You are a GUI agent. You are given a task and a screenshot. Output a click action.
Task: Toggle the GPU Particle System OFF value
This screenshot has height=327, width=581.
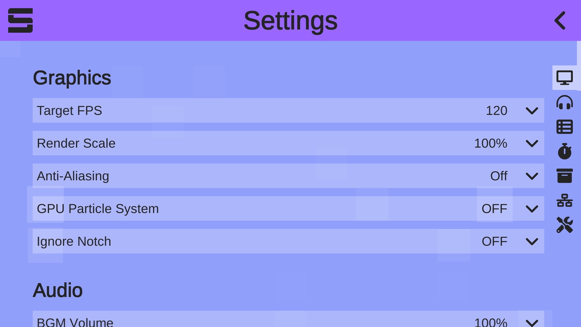[494, 208]
